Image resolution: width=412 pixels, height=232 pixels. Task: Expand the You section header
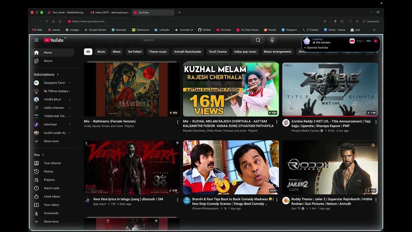[39, 155]
